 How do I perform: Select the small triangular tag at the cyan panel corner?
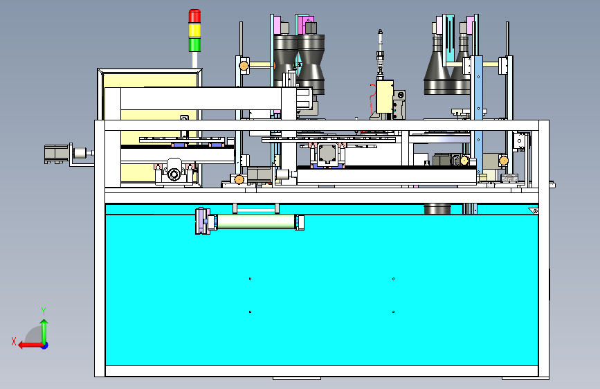(534, 211)
